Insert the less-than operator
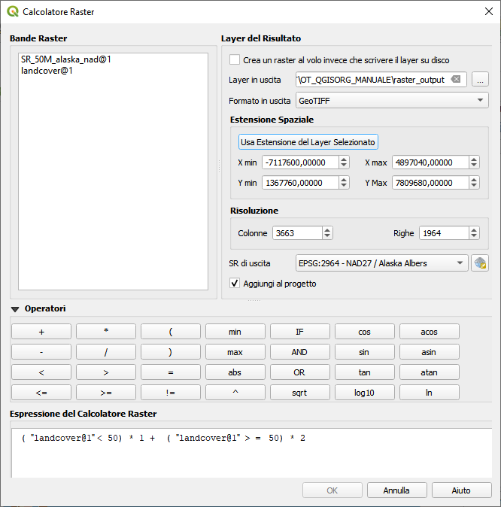 pos(41,372)
